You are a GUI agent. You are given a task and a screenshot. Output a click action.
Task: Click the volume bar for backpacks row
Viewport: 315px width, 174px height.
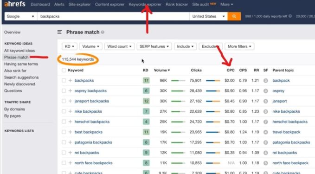tap(178, 81)
